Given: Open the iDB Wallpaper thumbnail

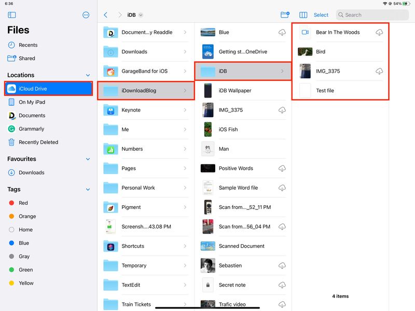Looking at the screenshot, I should 208,90.
